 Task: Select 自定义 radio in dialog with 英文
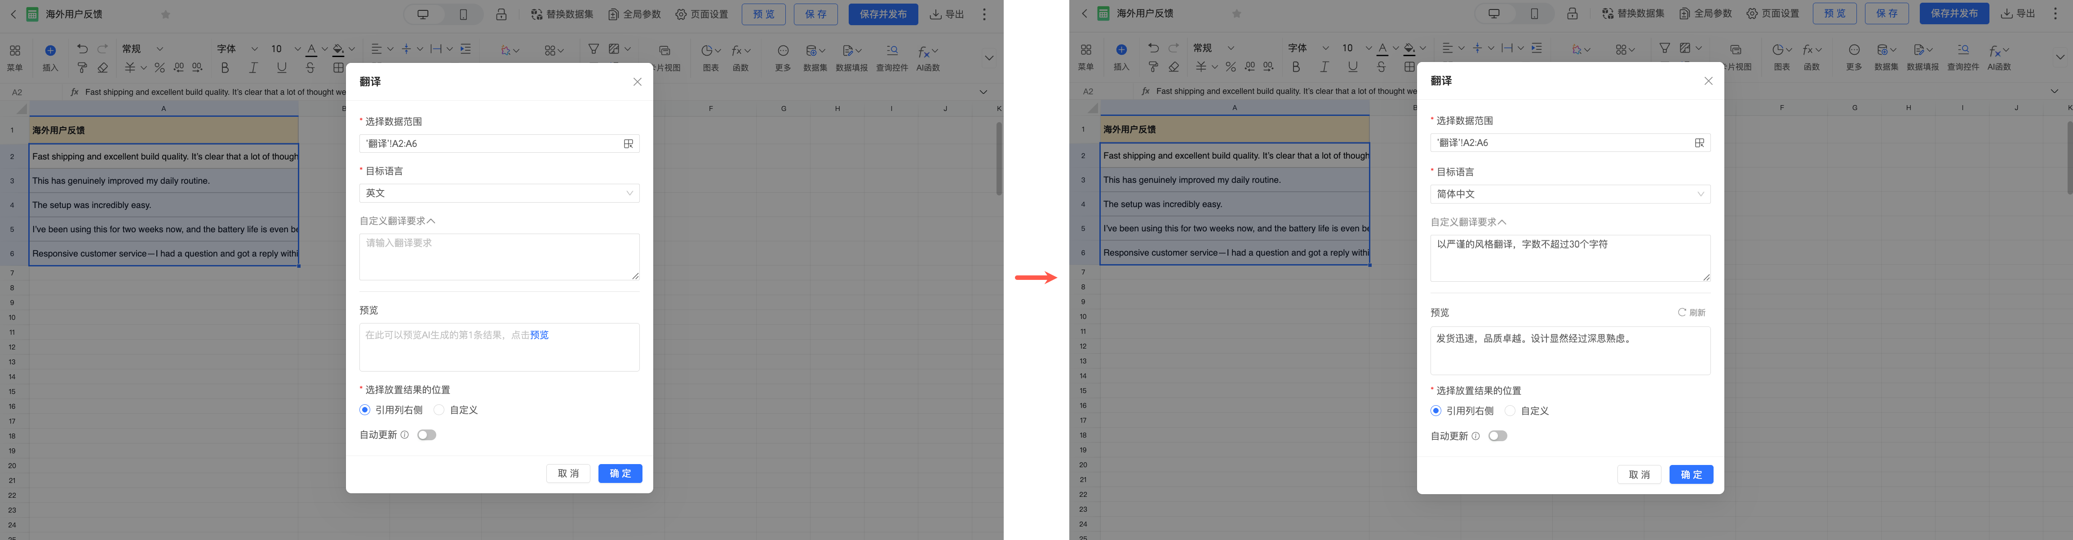click(x=439, y=411)
